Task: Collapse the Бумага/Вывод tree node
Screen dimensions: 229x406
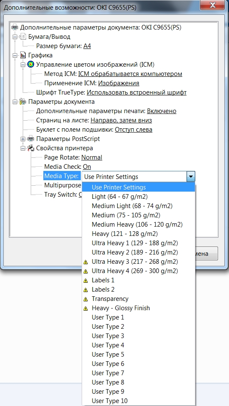Action: point(15,37)
